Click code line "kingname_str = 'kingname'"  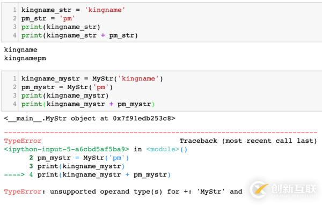[73, 10]
